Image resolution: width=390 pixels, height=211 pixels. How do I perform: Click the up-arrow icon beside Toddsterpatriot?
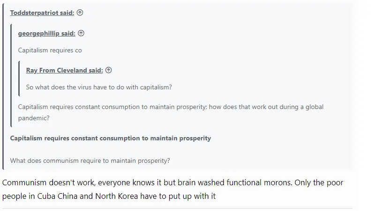point(80,13)
